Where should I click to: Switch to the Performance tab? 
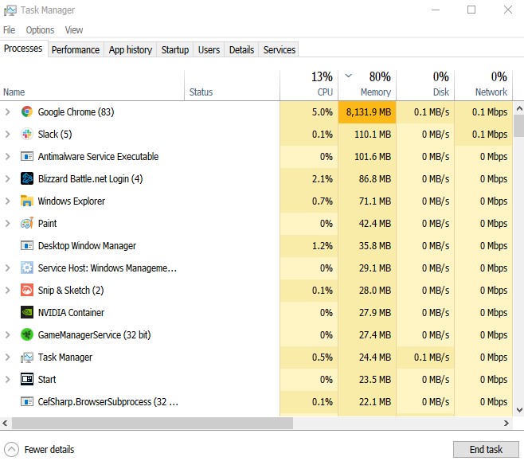[x=76, y=50]
